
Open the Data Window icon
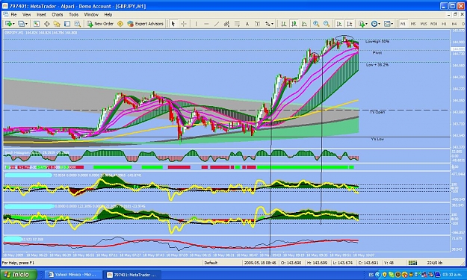pos(47,24)
